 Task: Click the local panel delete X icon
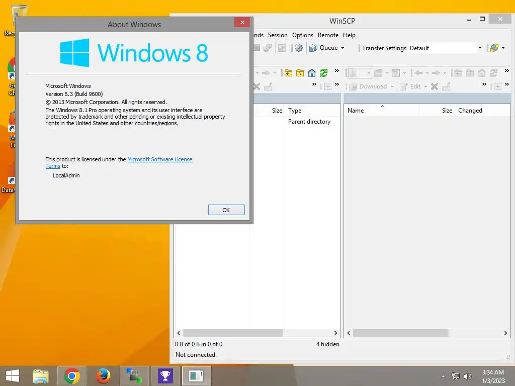point(257,86)
